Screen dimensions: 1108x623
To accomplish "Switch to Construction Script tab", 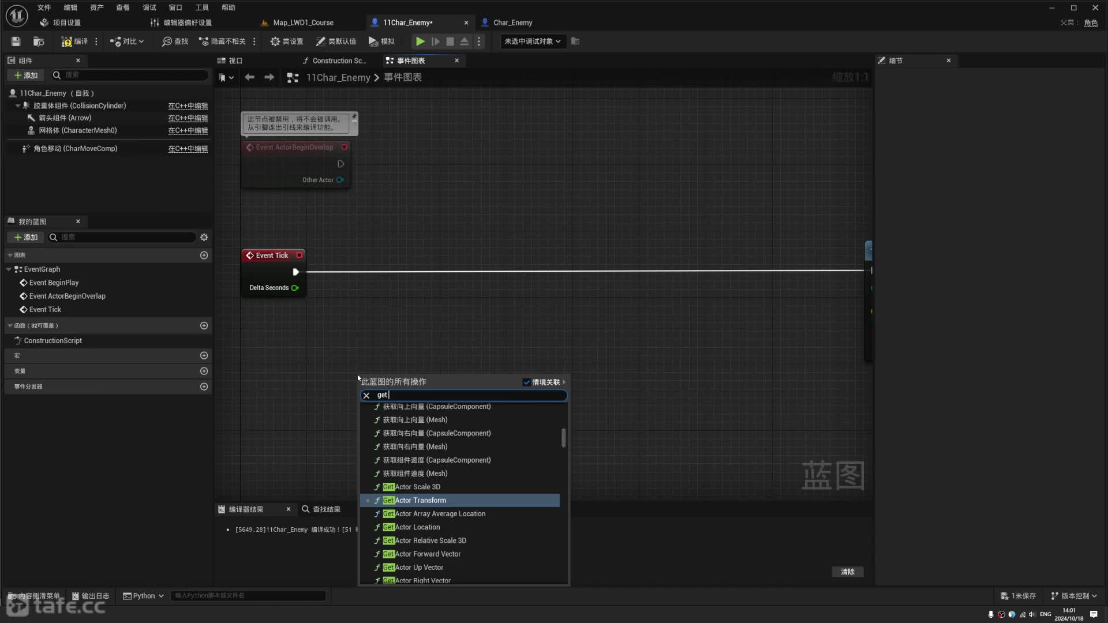I will pos(339,61).
